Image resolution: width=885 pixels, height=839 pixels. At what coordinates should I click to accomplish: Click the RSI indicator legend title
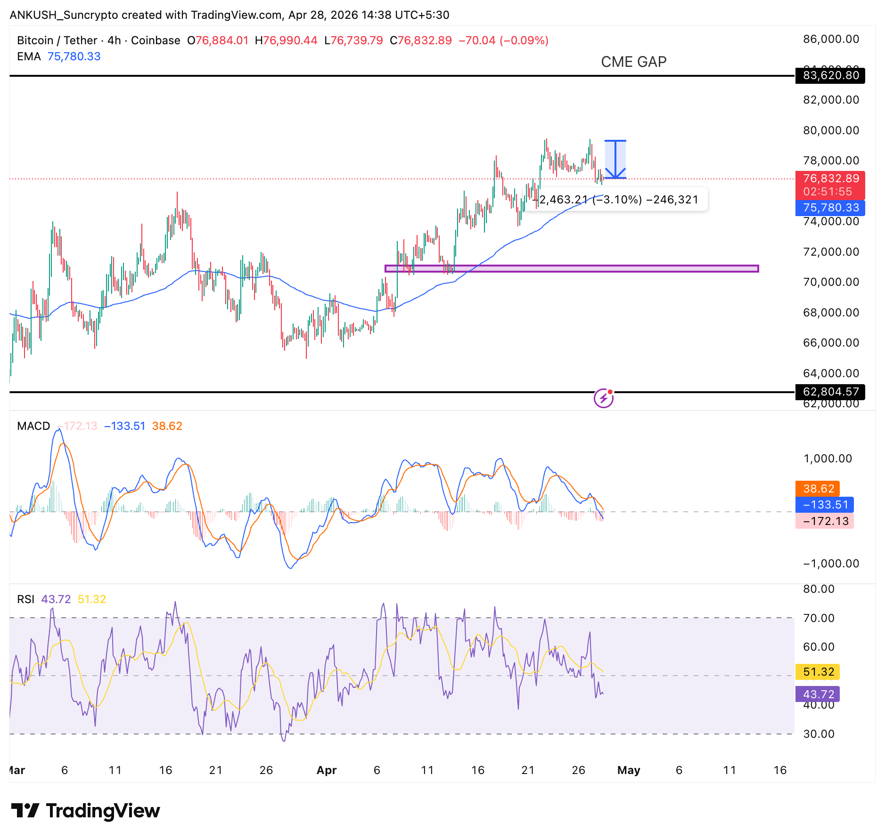(x=25, y=599)
